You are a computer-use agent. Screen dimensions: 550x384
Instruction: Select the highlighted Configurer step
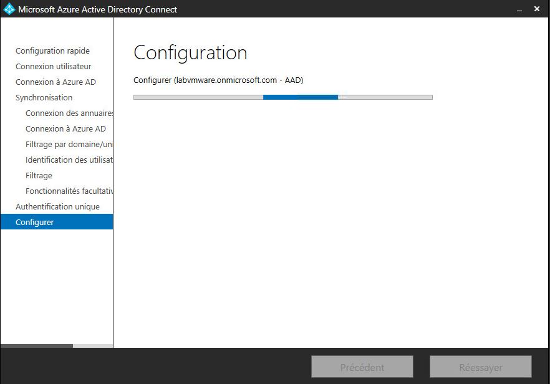click(57, 222)
